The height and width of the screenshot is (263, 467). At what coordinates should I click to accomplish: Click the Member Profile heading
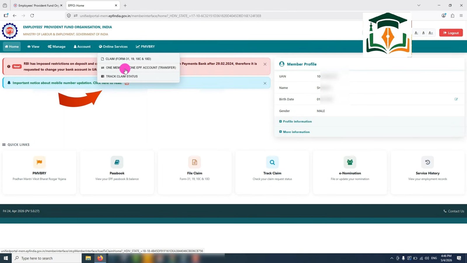coord(302,64)
